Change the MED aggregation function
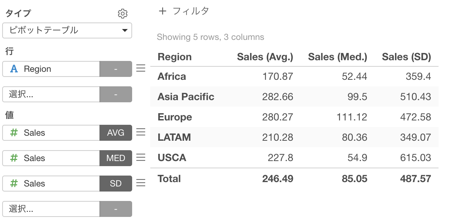 click(x=116, y=158)
